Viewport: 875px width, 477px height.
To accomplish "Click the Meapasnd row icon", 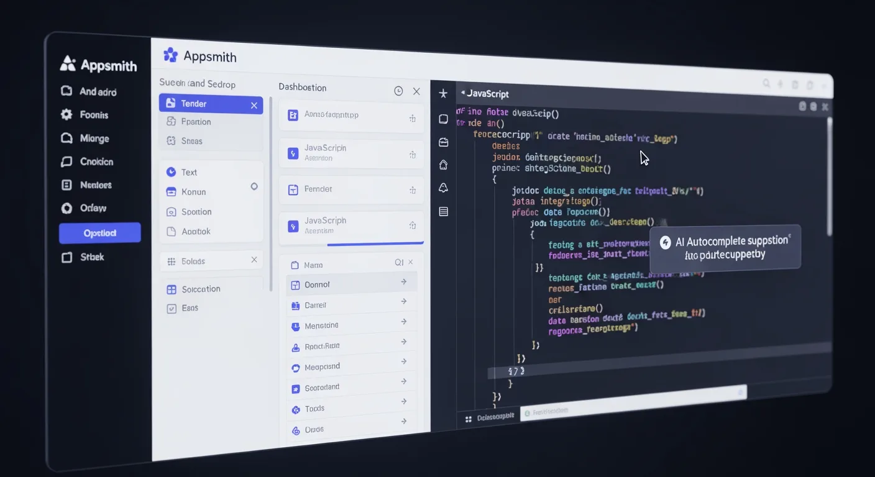I will click(296, 368).
